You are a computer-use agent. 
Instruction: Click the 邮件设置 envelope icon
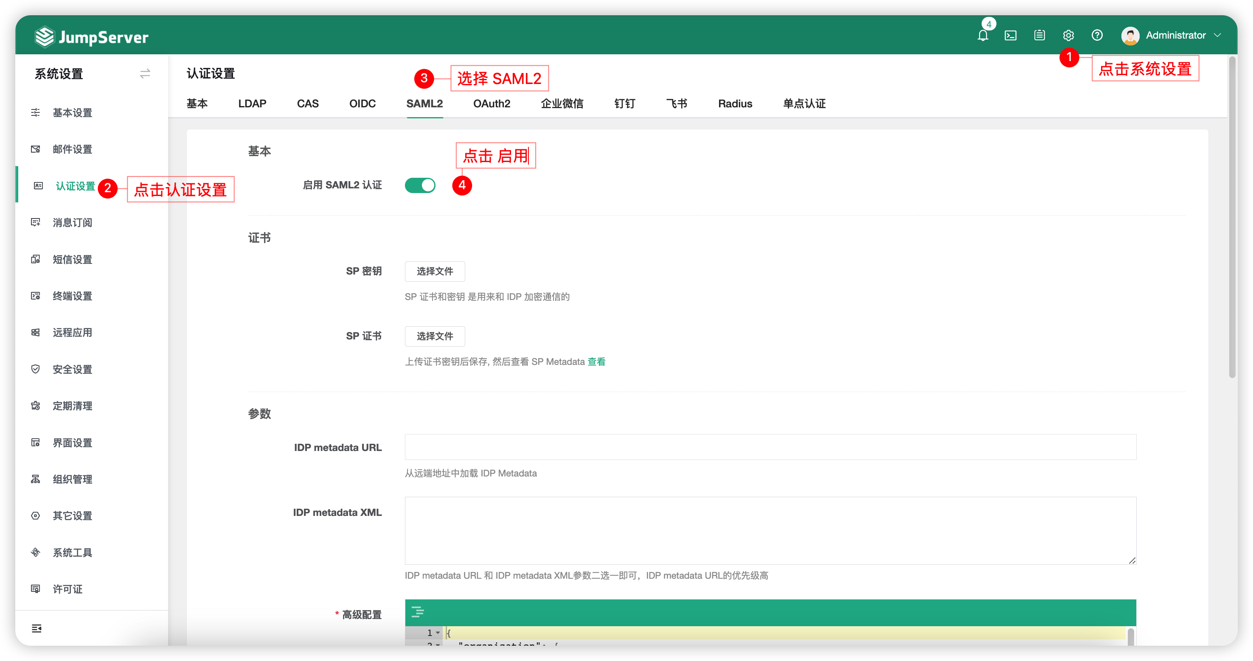(36, 149)
